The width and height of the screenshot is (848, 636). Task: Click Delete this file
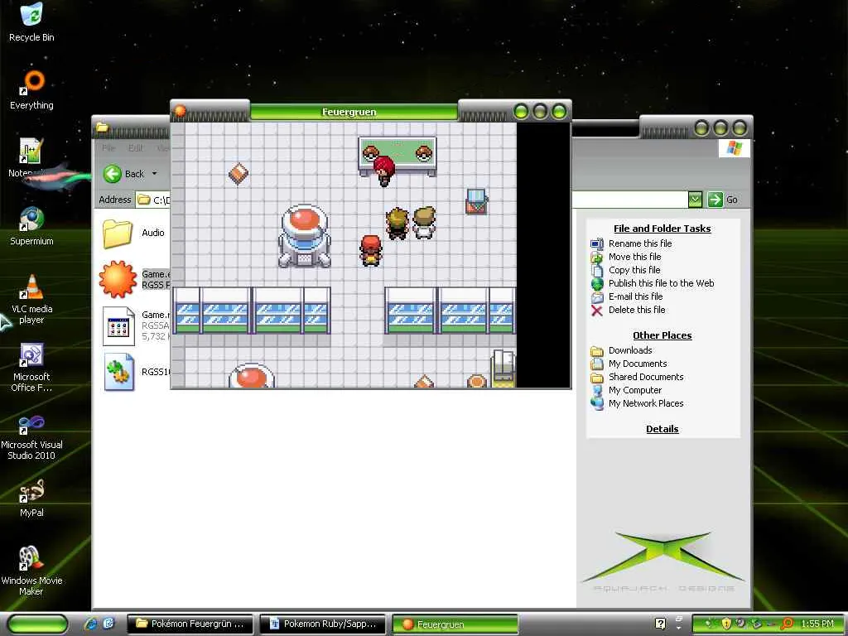click(637, 310)
